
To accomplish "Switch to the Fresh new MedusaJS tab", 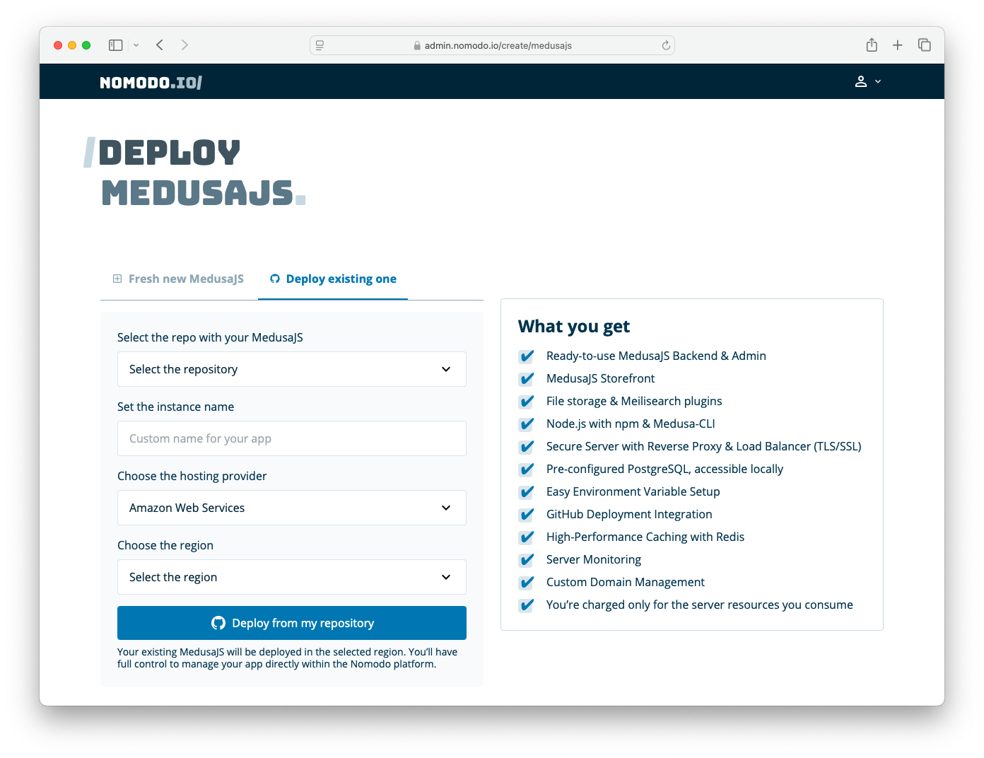I will point(179,279).
